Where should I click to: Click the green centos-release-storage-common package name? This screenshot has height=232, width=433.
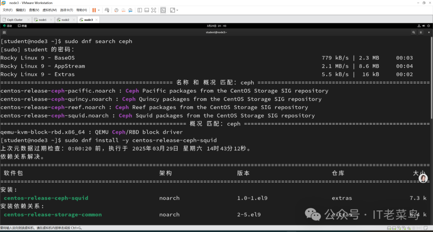coord(53,214)
